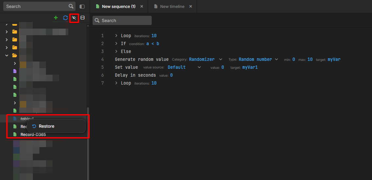The width and height of the screenshot is (372, 180).
Task: Click the sidebar vertical scrollbar
Action: point(88,143)
